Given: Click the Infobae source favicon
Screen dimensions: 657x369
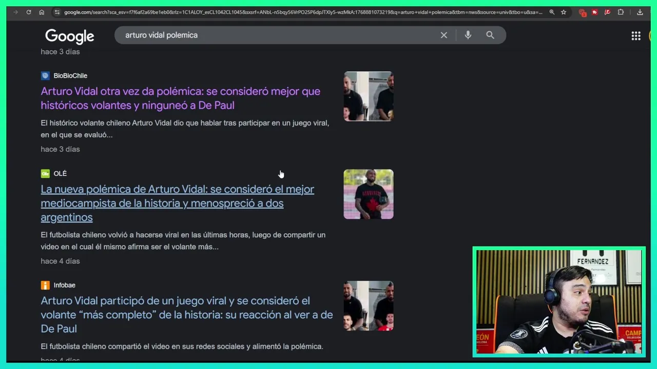Looking at the screenshot, I should click(45, 285).
